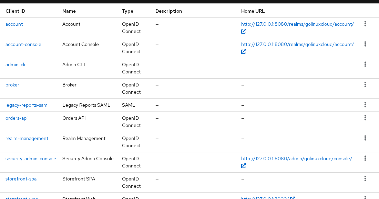Viewport: 379px width, 199px height.
Task: Click external link icon in security-admin-console row
Action: point(243,166)
